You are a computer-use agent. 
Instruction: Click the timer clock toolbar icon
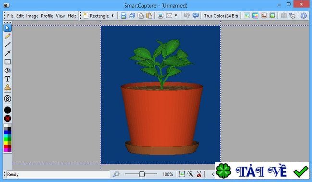(x=292, y=16)
